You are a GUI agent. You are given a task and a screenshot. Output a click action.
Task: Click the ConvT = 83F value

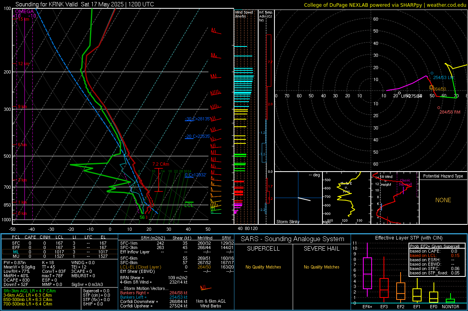tap(54, 272)
